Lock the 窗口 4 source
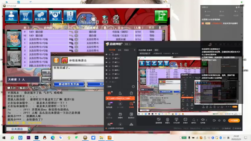Image resolution: width=251 pixels, height=141 pixels. 109,59
